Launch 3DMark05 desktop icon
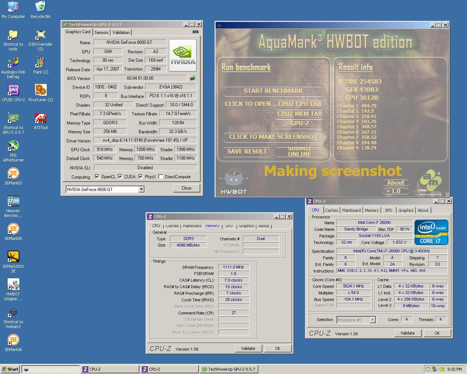467x374 pixels. pyautogui.click(x=13, y=232)
